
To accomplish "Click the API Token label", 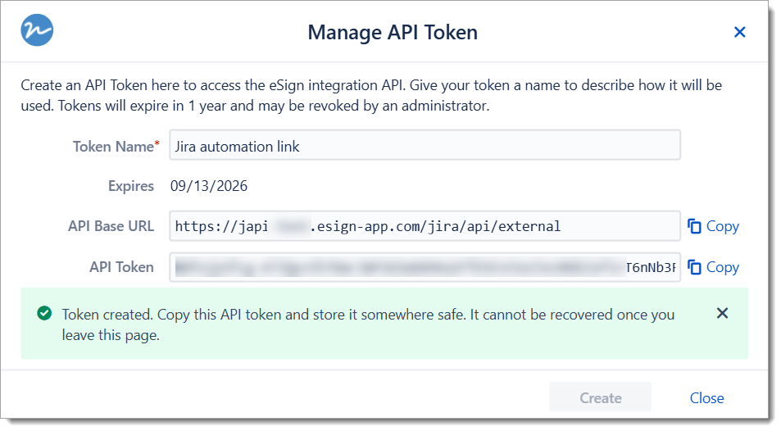I will pyautogui.click(x=121, y=267).
